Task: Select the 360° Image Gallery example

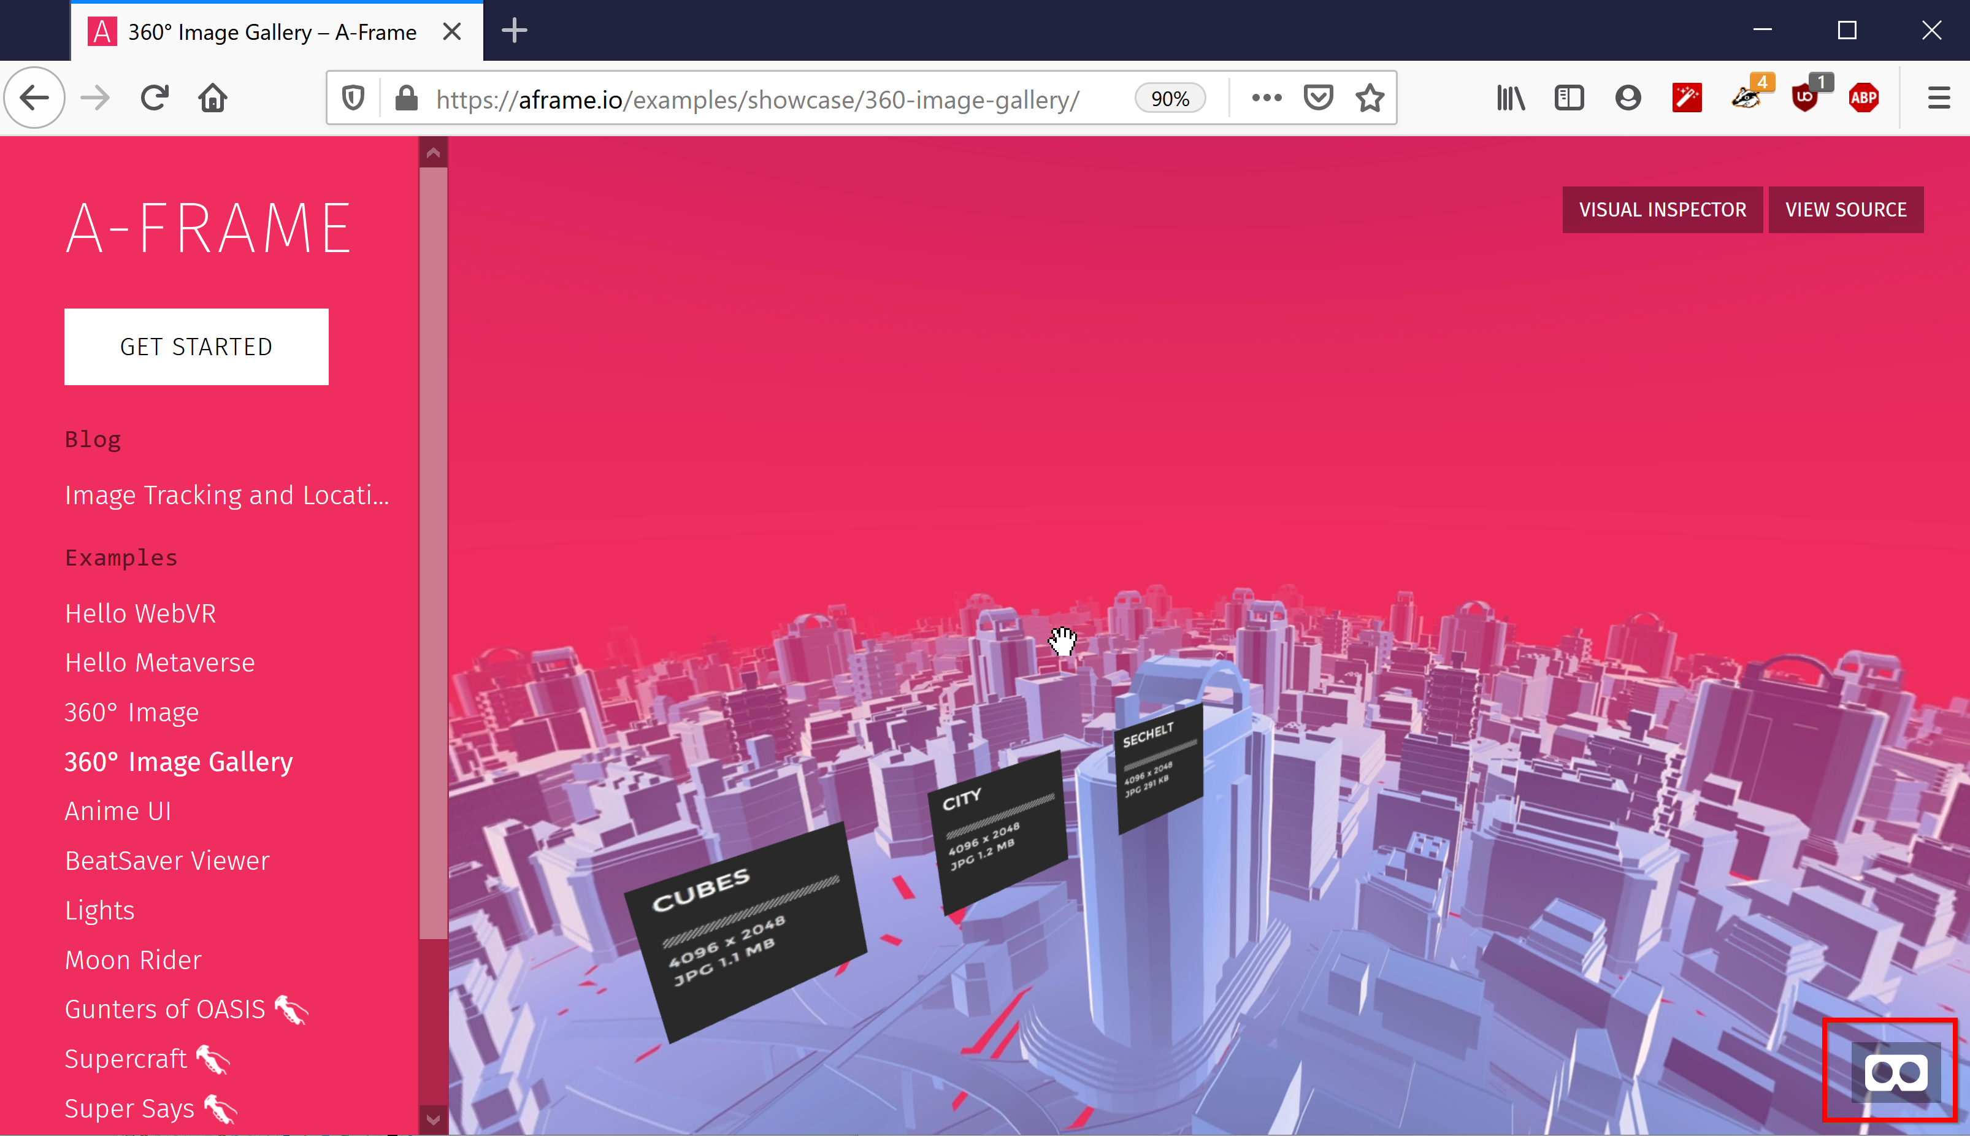Action: tap(178, 761)
